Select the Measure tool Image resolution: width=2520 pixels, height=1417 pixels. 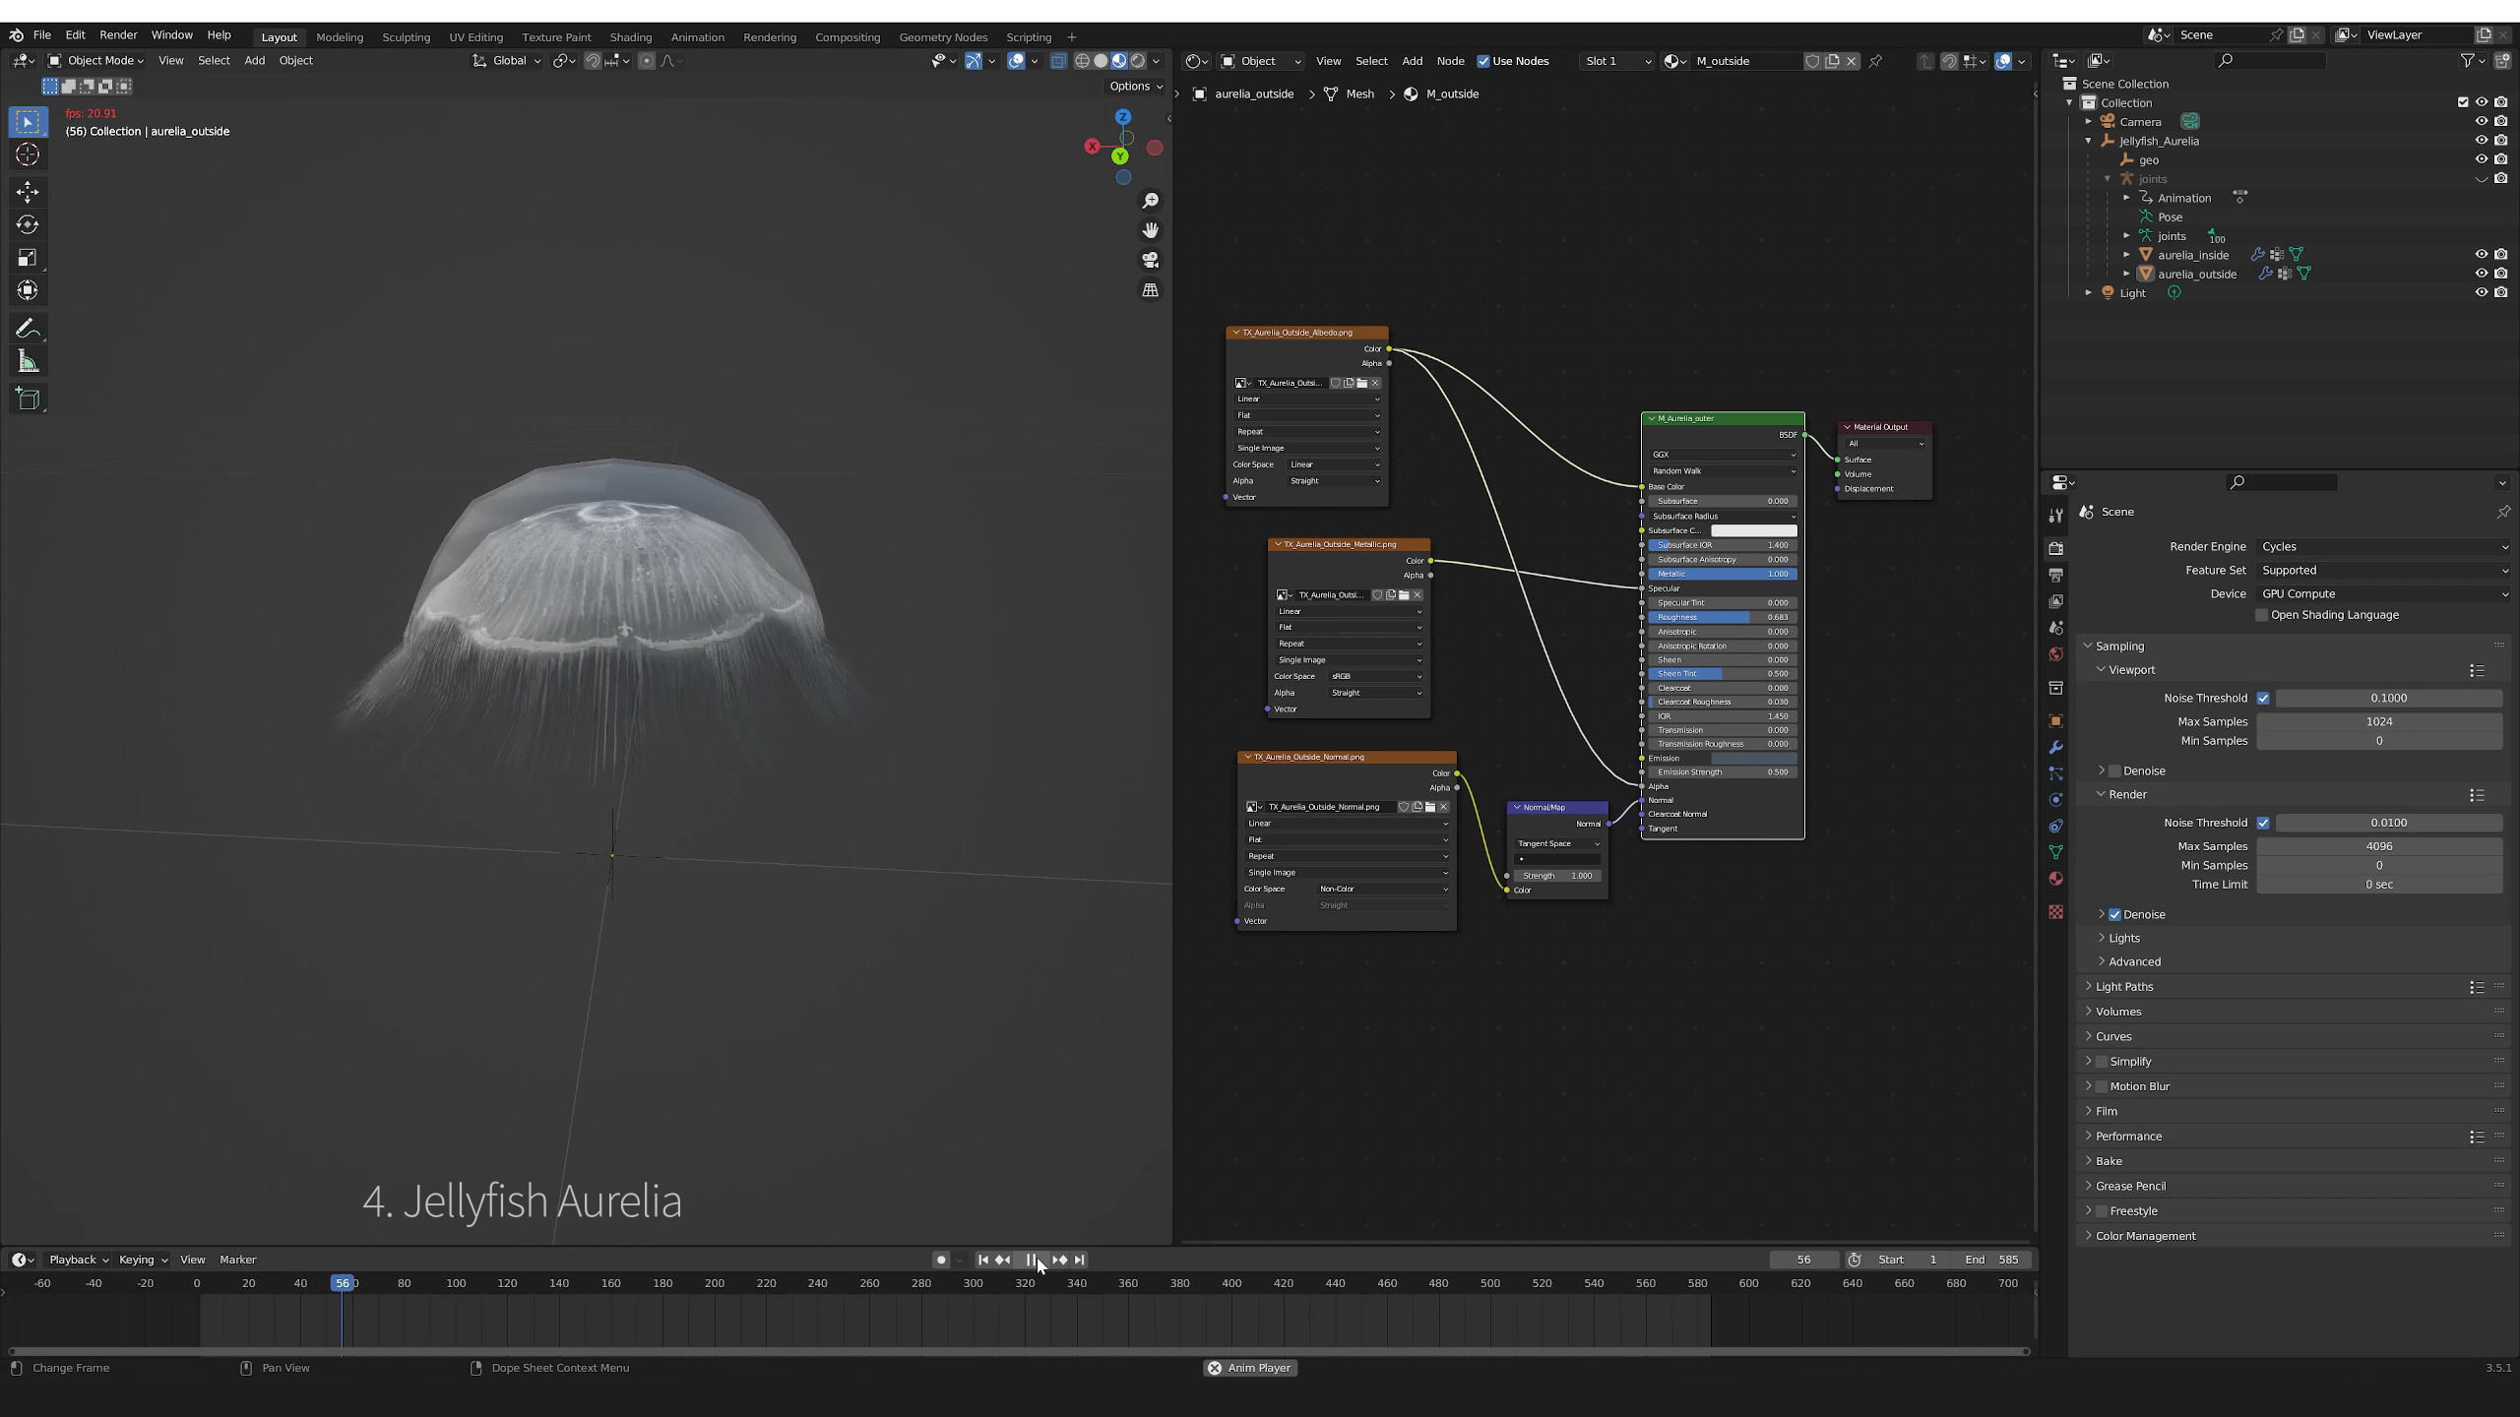pyautogui.click(x=28, y=362)
